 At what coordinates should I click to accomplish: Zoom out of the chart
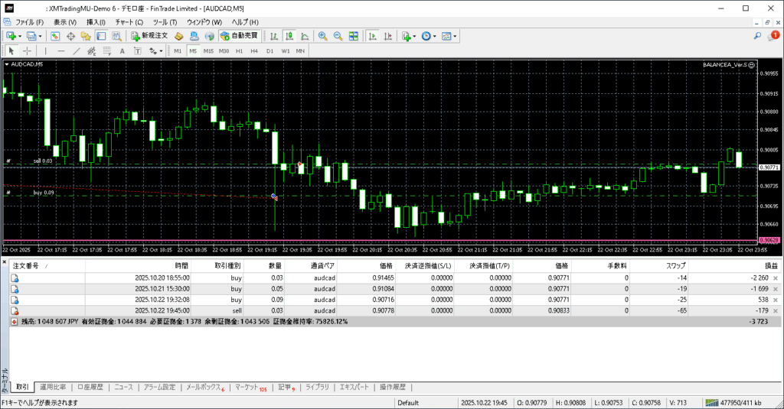(338, 36)
